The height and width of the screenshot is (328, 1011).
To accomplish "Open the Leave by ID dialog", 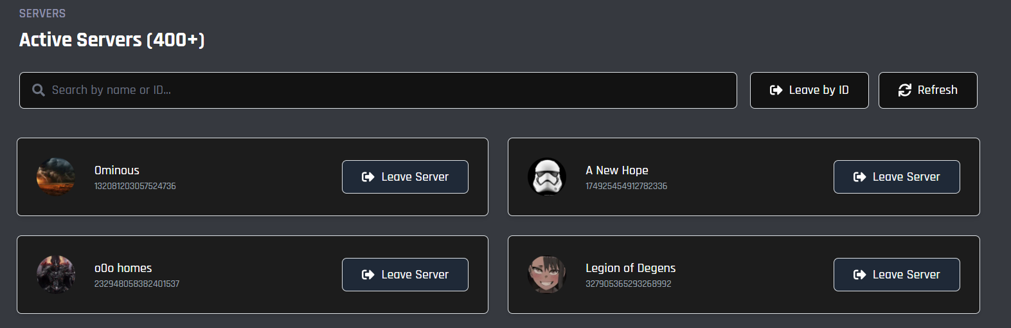I will tap(809, 90).
